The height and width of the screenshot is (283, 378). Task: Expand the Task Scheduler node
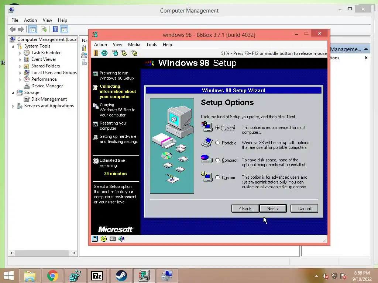pos(20,53)
